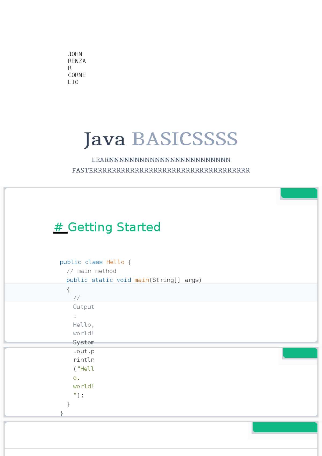Viewport: 322px width, 456px height.
Task: Click the "class" keyword
Action: (94, 262)
